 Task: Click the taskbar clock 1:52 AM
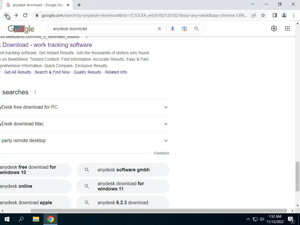[275, 219]
